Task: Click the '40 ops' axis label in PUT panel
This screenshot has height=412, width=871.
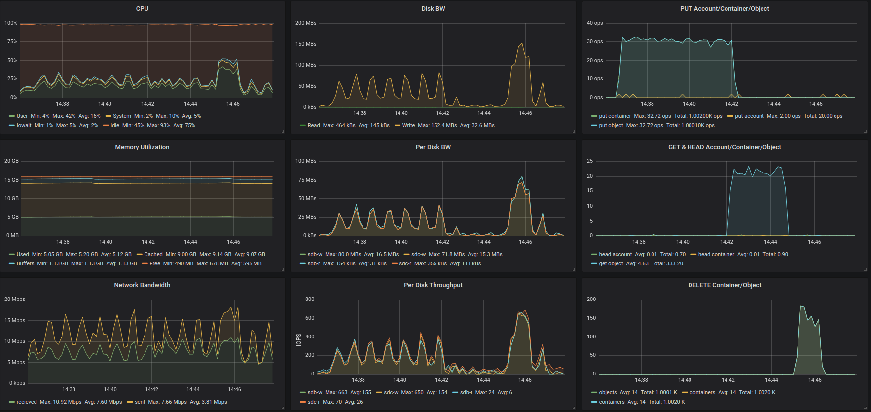Action: point(595,23)
